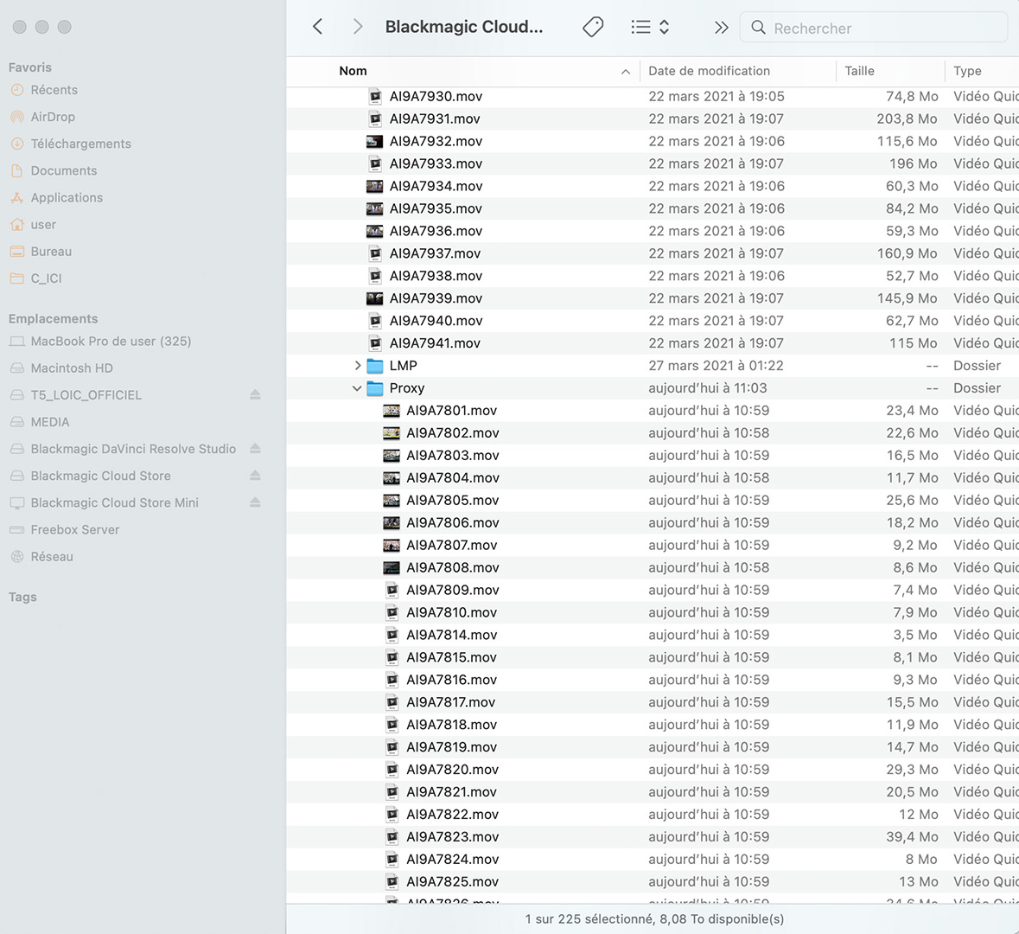This screenshot has width=1019, height=934.
Task: Click the forward navigation arrow
Action: [358, 27]
